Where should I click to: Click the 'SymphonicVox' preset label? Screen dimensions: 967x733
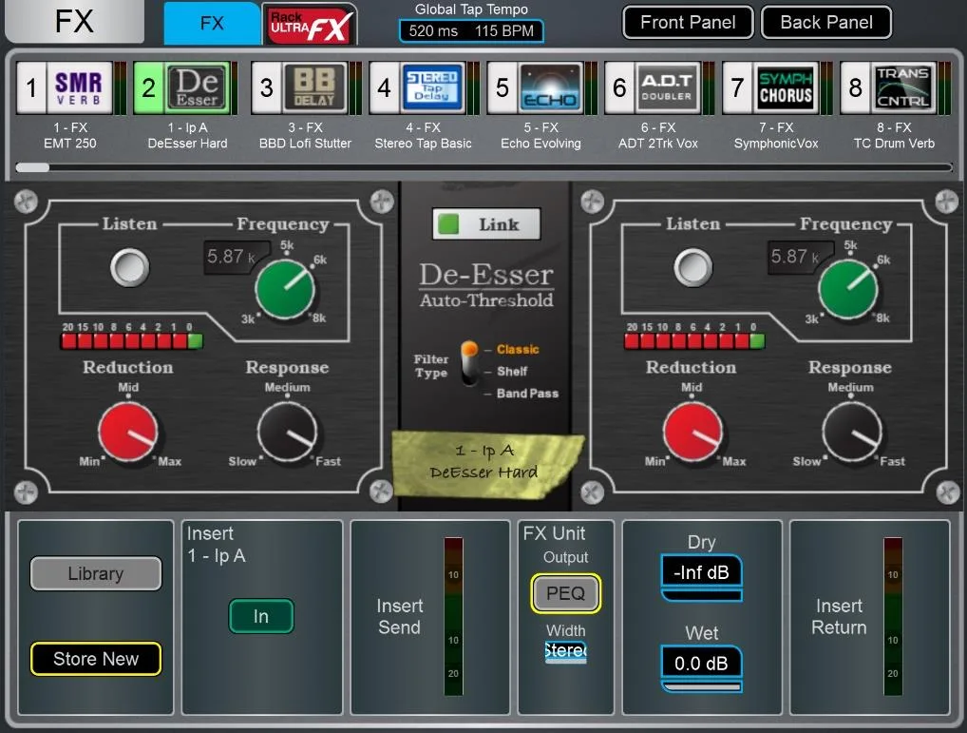tap(776, 144)
